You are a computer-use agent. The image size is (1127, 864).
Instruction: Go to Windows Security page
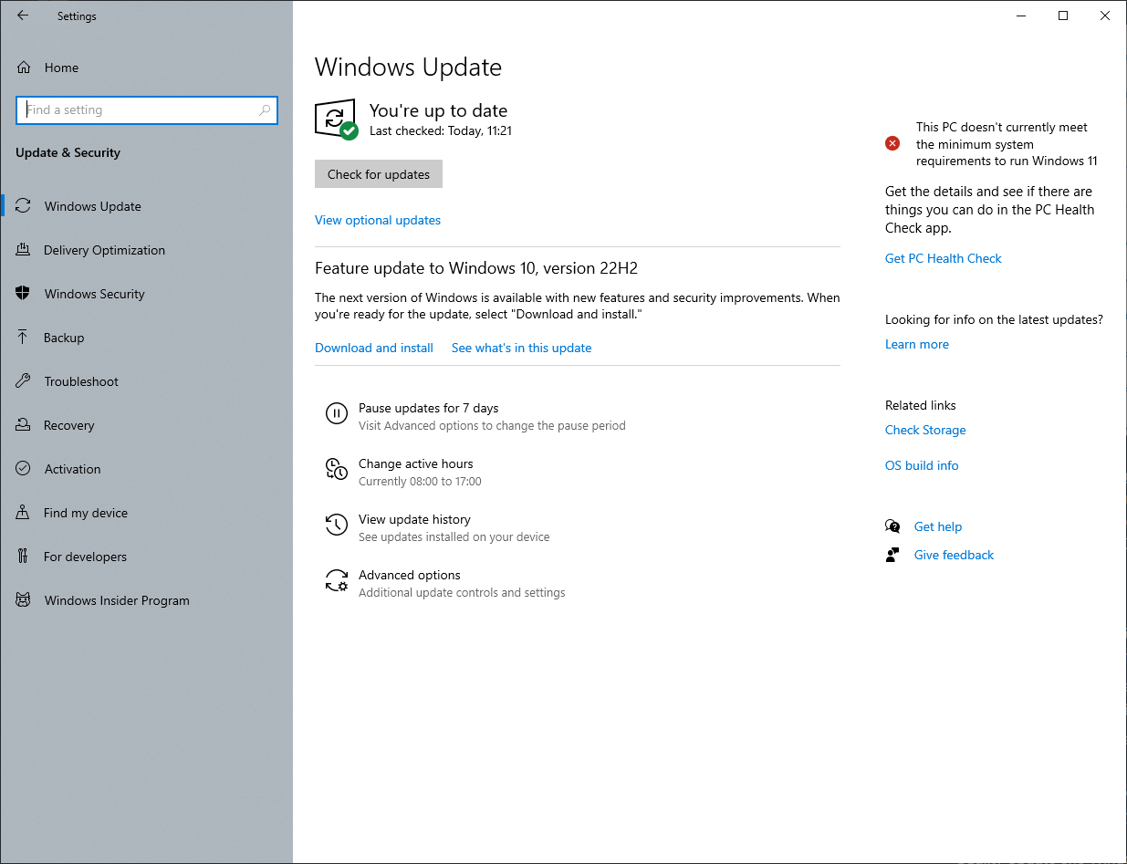(x=146, y=294)
